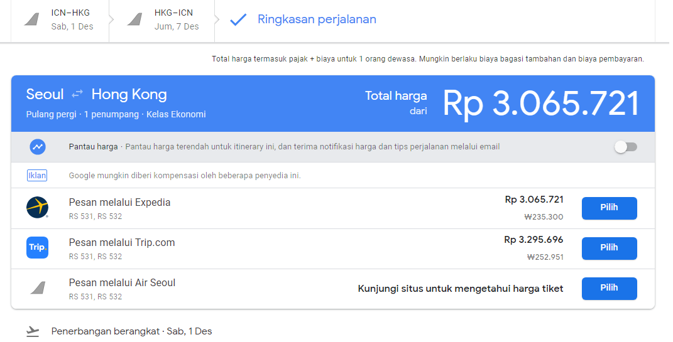Click the checkmark icon next to Ringkasan perjalanan

click(x=238, y=19)
